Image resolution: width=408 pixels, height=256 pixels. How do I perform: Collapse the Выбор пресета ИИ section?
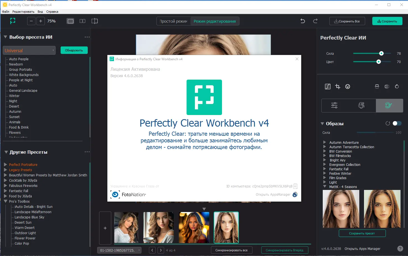pyautogui.click(x=5, y=37)
